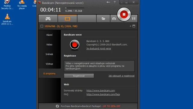Toggle full window icon in the target bar
Screen dimensions: 193x109
click(134, 26)
